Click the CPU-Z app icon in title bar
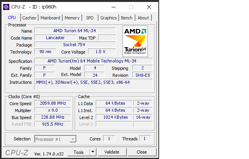Screen dimensions: 249x159 coord(6,7)
